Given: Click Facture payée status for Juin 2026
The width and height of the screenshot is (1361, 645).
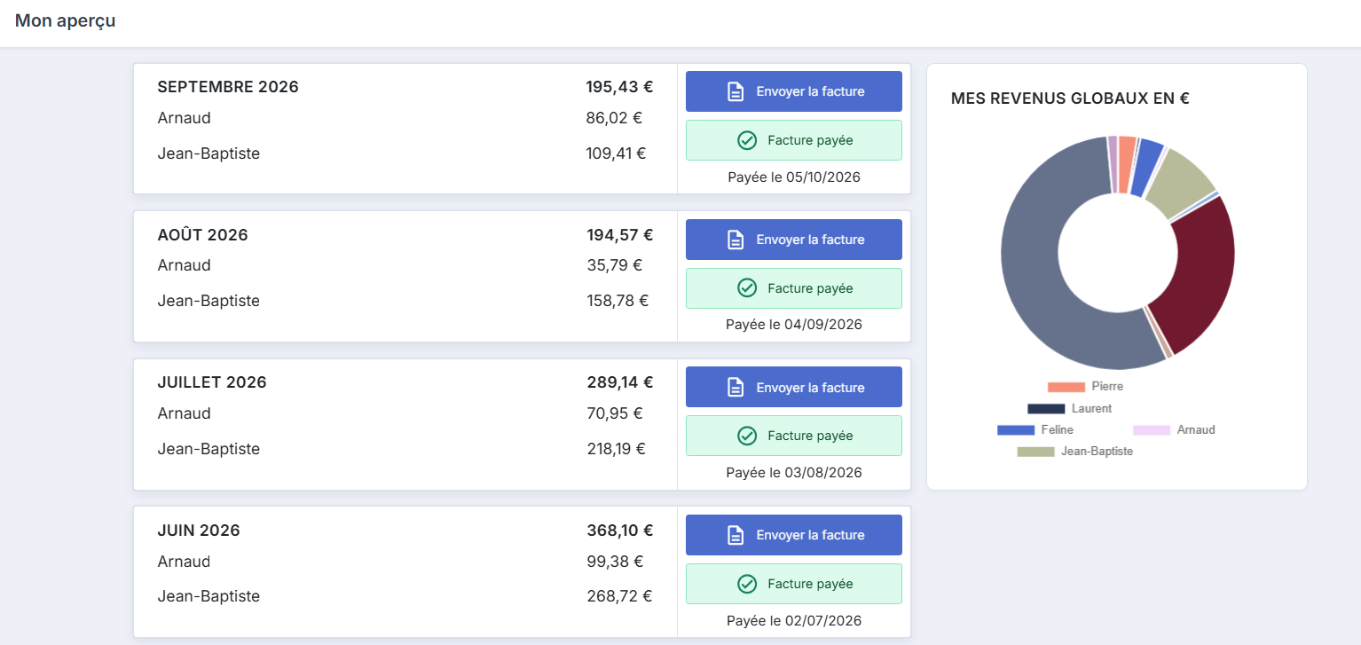Looking at the screenshot, I should point(794,584).
